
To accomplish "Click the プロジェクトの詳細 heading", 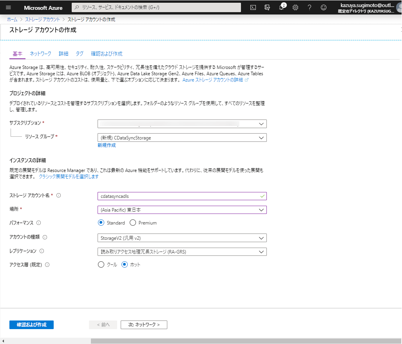I will pos(27,93).
